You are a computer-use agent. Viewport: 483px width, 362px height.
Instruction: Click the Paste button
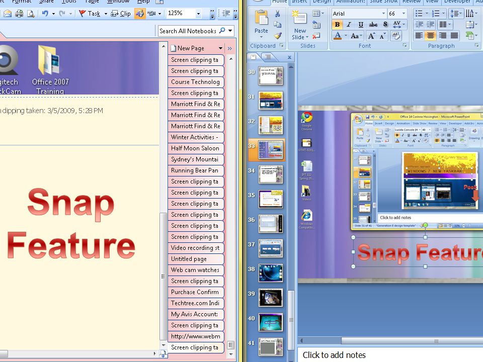click(x=261, y=24)
